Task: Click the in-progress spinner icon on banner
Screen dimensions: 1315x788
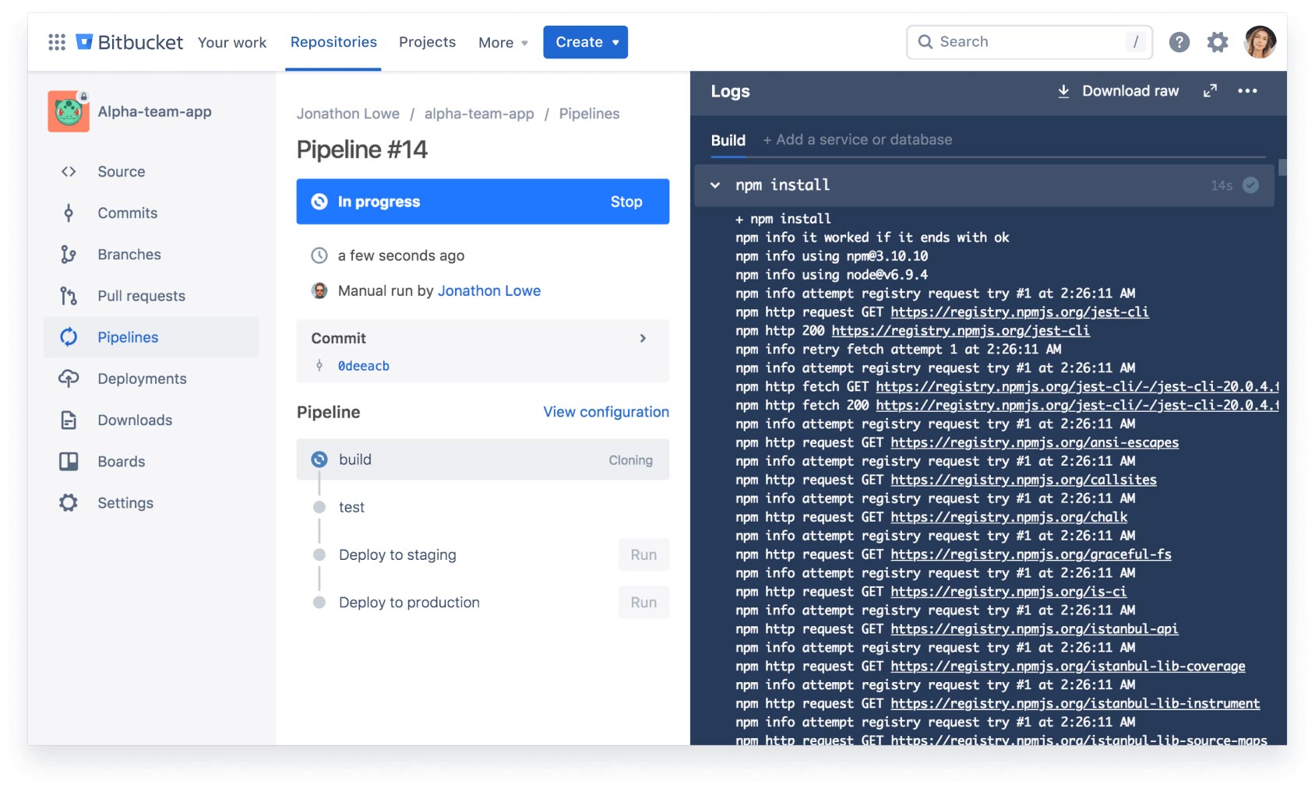Action: [319, 202]
